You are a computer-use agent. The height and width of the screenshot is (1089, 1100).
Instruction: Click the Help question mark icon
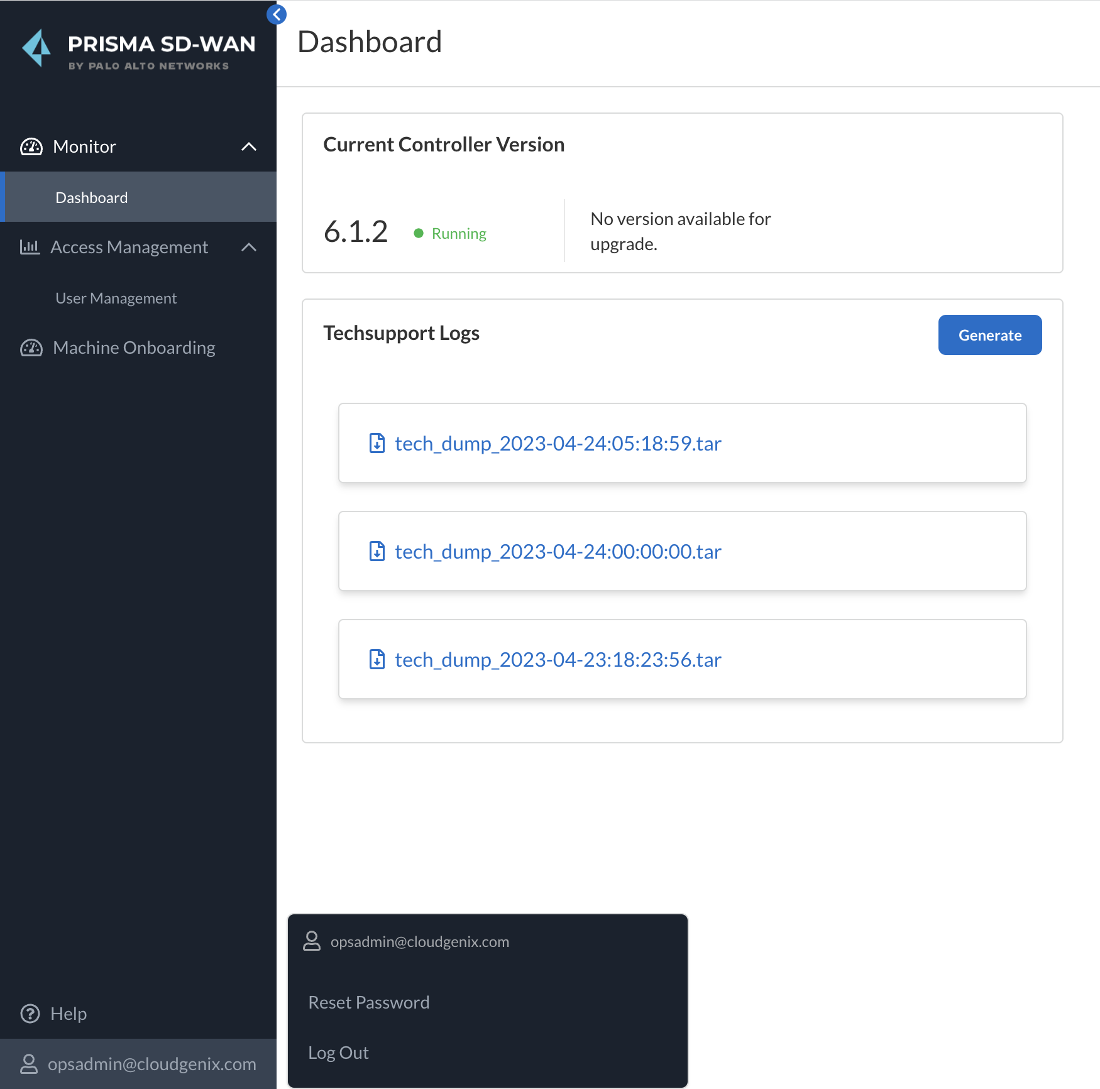[x=30, y=1014]
